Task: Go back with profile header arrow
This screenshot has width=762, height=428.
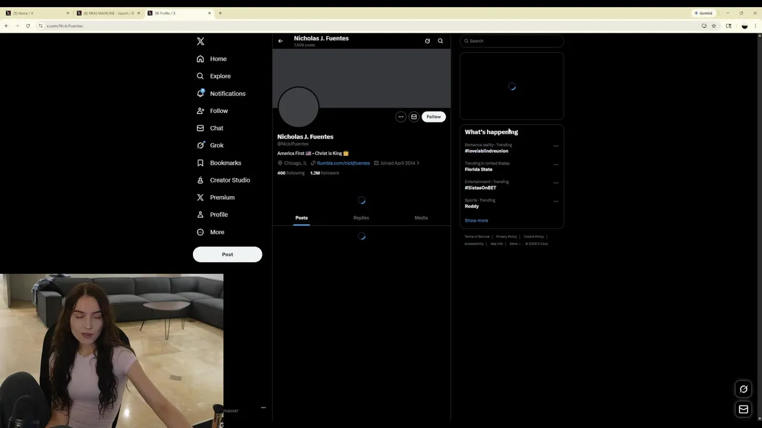Action: click(x=280, y=41)
